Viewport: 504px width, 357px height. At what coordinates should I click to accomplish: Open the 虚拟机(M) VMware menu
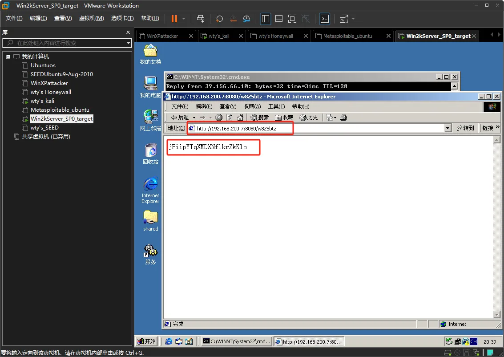[x=91, y=18]
